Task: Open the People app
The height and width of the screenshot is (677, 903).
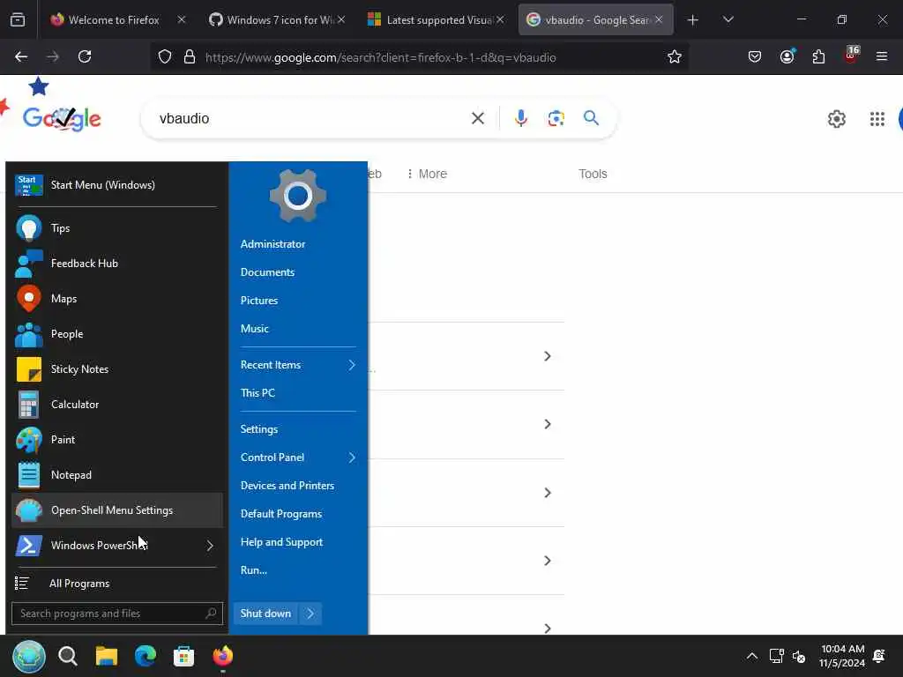Action: tap(117, 334)
